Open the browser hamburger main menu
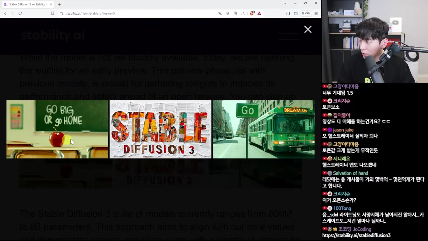The image size is (428, 241). click(316, 13)
